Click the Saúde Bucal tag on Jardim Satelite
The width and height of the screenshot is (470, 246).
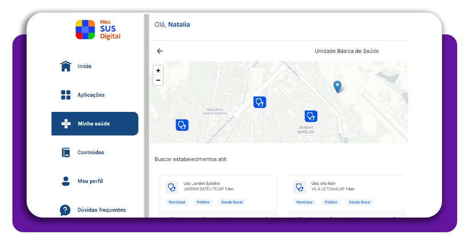tap(232, 202)
